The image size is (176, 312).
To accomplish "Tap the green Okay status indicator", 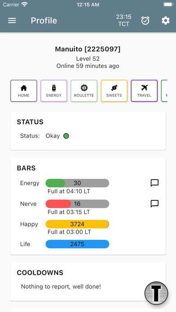I will [66, 136].
